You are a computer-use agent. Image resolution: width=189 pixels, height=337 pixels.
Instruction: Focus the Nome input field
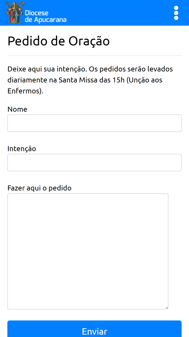click(x=94, y=123)
